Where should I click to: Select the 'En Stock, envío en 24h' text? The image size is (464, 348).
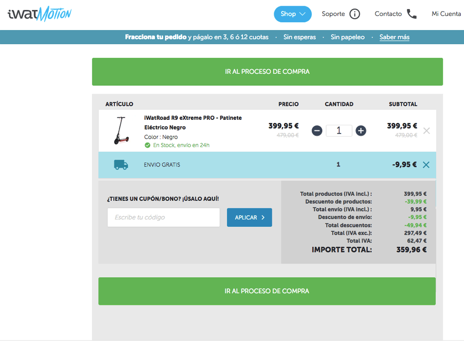click(x=181, y=145)
